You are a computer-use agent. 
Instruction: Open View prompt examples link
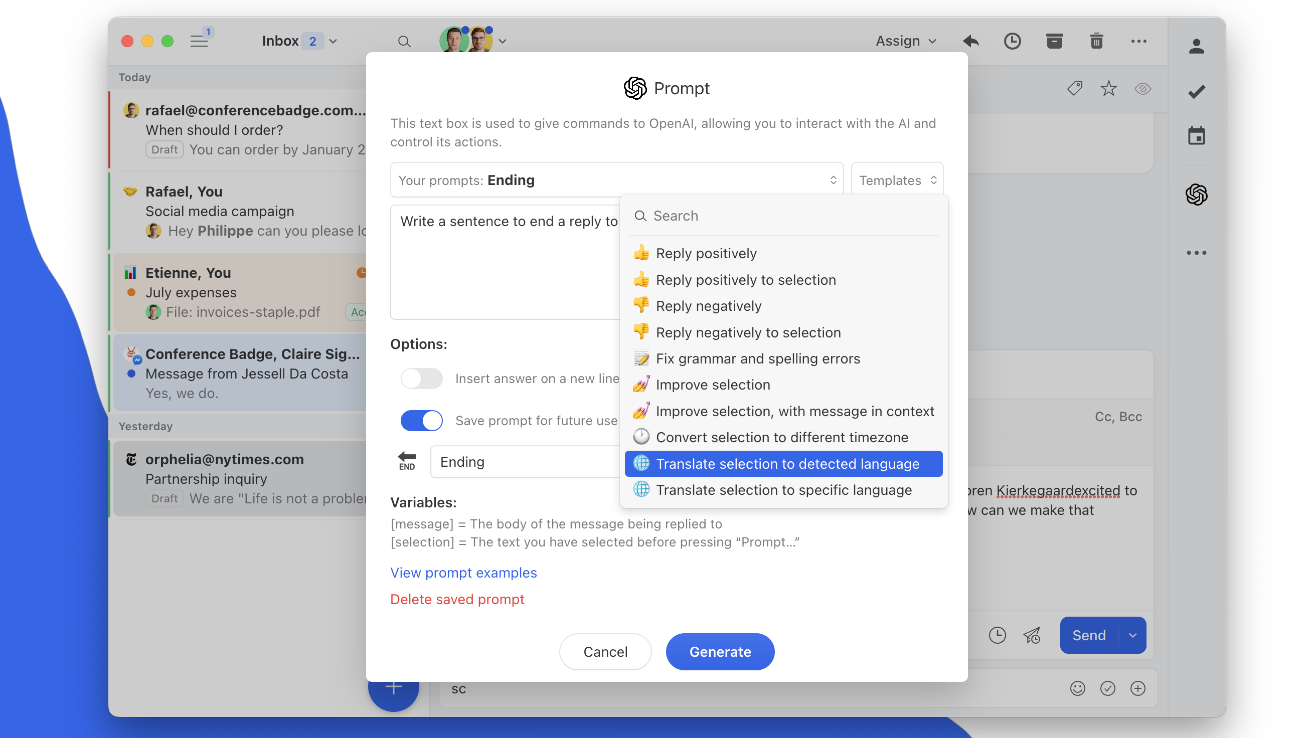[x=463, y=573]
